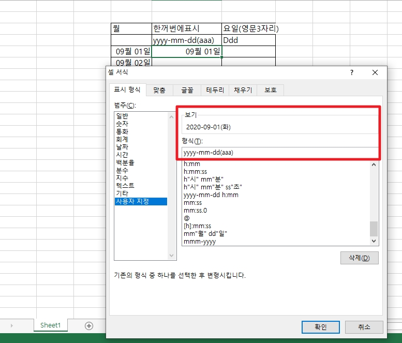Image resolution: width=402 pixels, height=343 pixels.
Task: Click the sheet tab scroll arrow
Action: pos(11,325)
